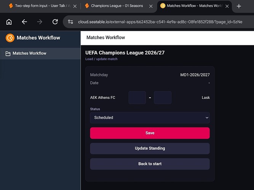The height and width of the screenshot is (190, 254).
Task: Click the Matches Workflow sidebar title text
Action: click(x=38, y=38)
